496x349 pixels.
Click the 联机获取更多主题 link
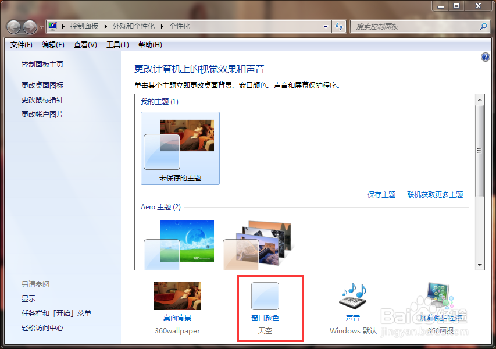pyautogui.click(x=435, y=194)
